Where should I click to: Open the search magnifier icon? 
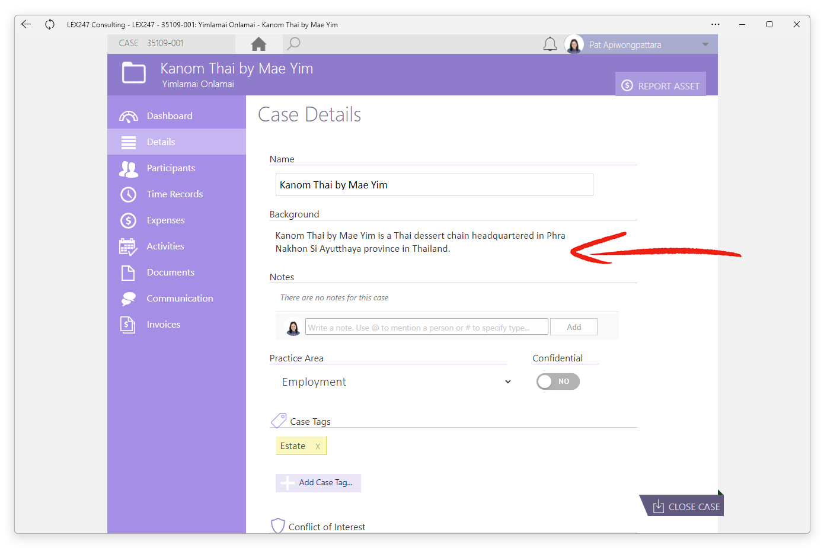293,44
